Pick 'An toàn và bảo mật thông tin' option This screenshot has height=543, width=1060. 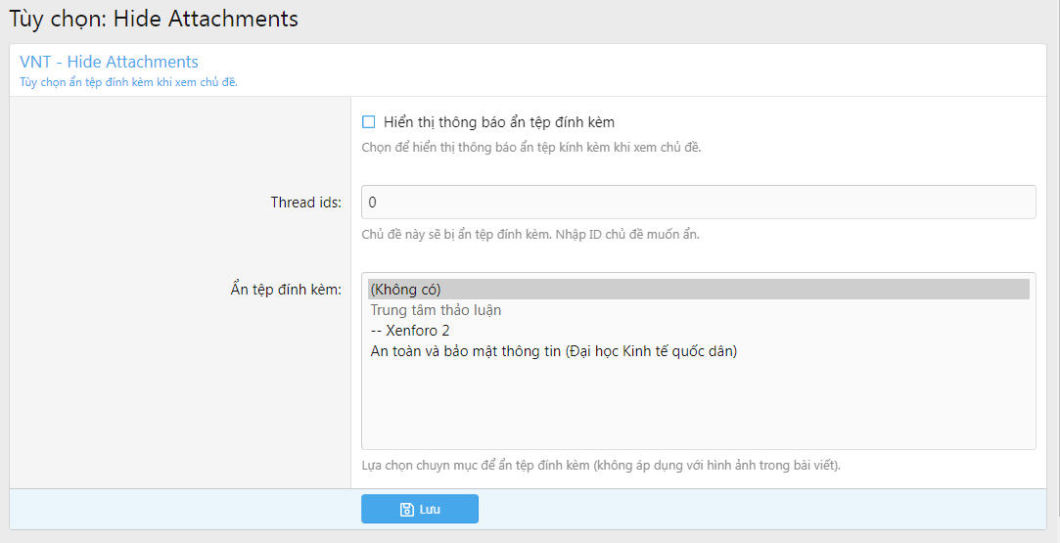click(553, 351)
